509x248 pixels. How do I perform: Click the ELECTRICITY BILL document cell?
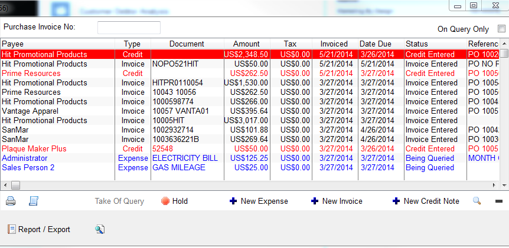pyautogui.click(x=187, y=158)
